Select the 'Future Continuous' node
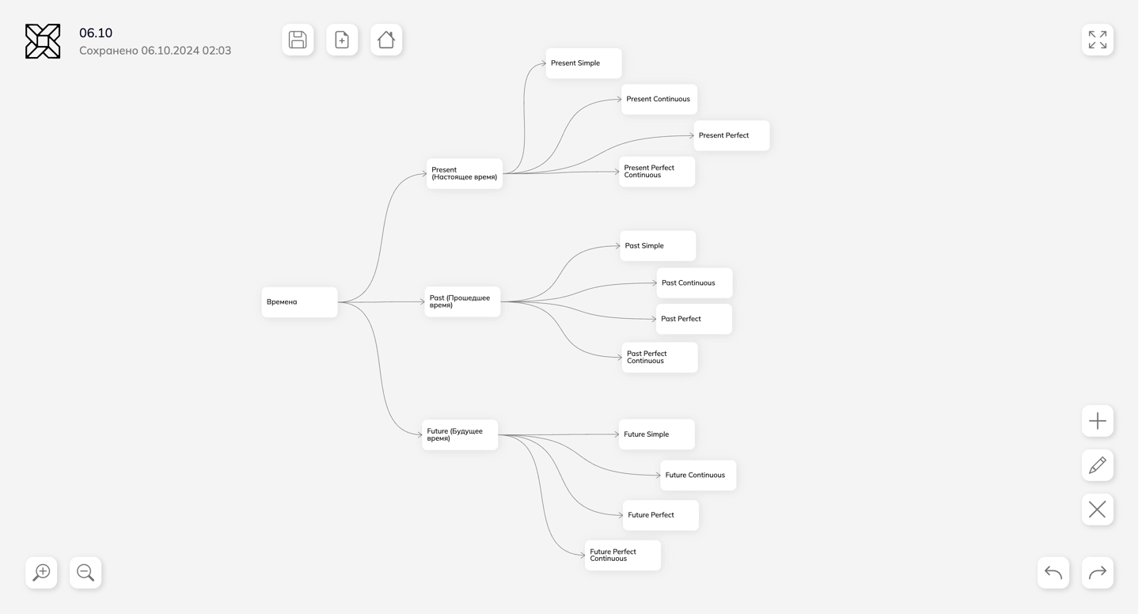This screenshot has height=614, width=1139. coord(698,476)
